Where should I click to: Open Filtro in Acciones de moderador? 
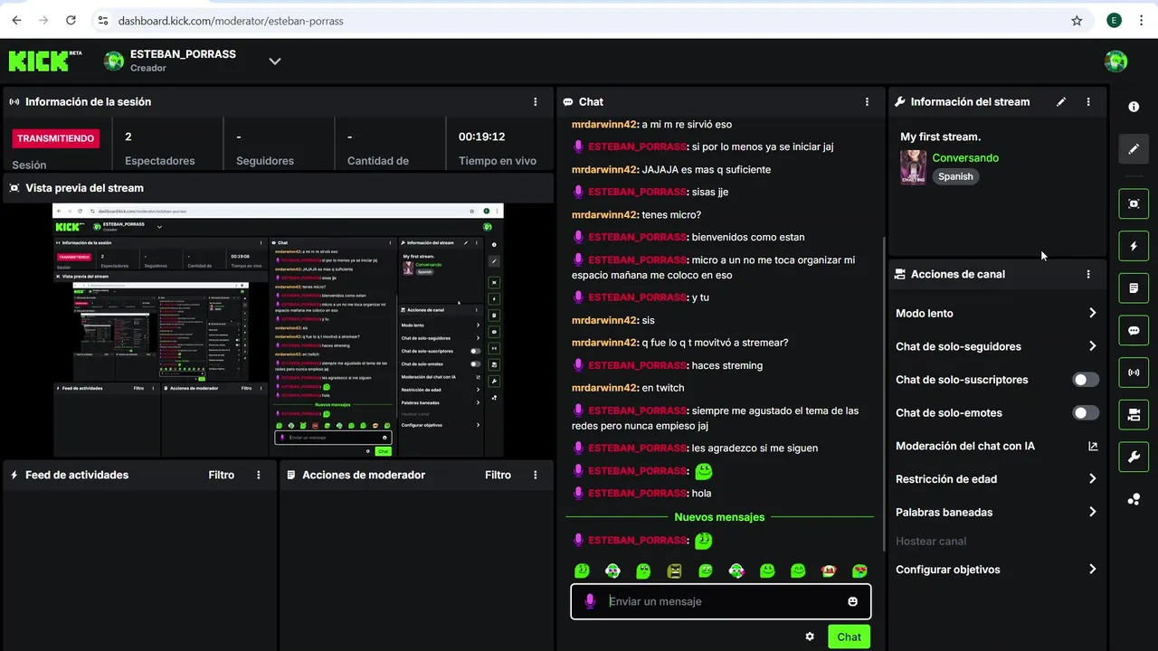tap(498, 475)
